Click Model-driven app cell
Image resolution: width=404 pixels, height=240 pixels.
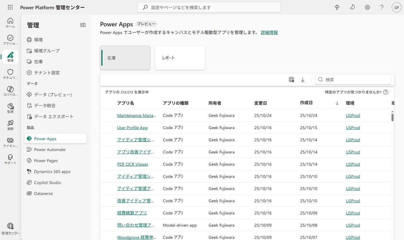click(x=180, y=225)
